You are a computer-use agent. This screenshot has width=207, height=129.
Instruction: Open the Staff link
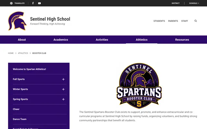(x=185, y=21)
